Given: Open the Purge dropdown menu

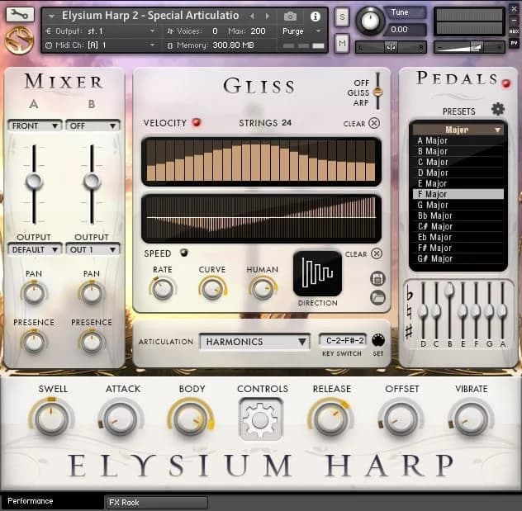Looking at the screenshot, I should click(301, 31).
